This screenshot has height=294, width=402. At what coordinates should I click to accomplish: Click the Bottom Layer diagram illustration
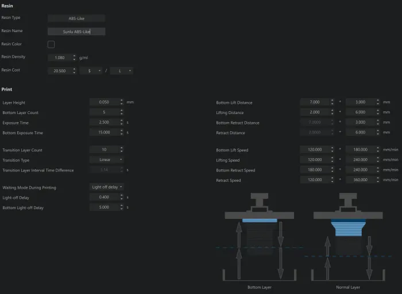click(x=260, y=237)
